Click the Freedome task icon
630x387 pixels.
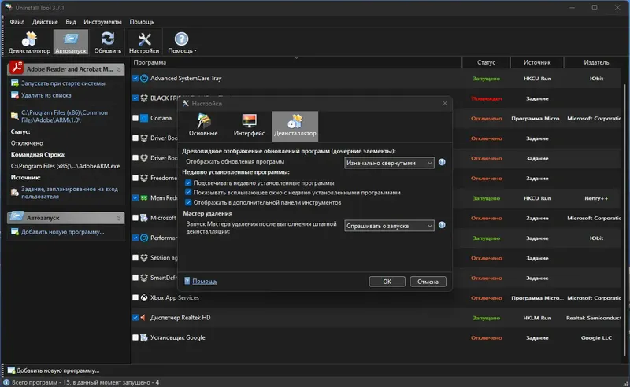[x=144, y=178]
